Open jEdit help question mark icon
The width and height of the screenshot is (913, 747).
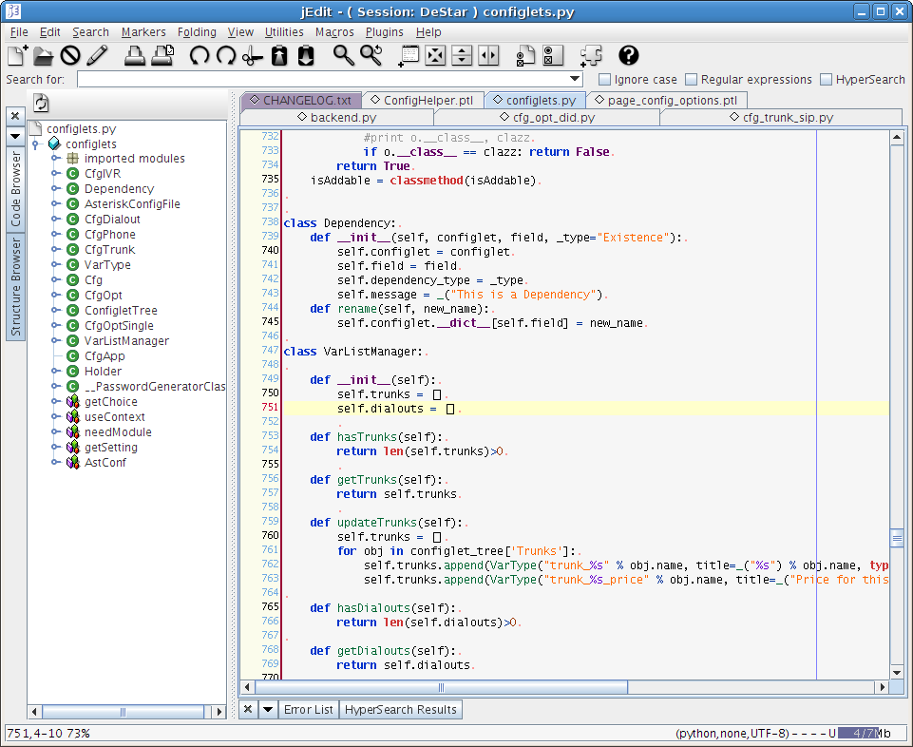pyautogui.click(x=628, y=56)
